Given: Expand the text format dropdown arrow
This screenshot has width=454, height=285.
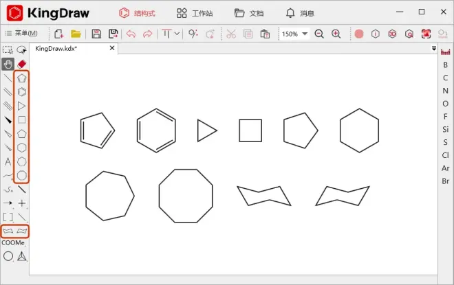Looking at the screenshot, I should [x=177, y=34].
